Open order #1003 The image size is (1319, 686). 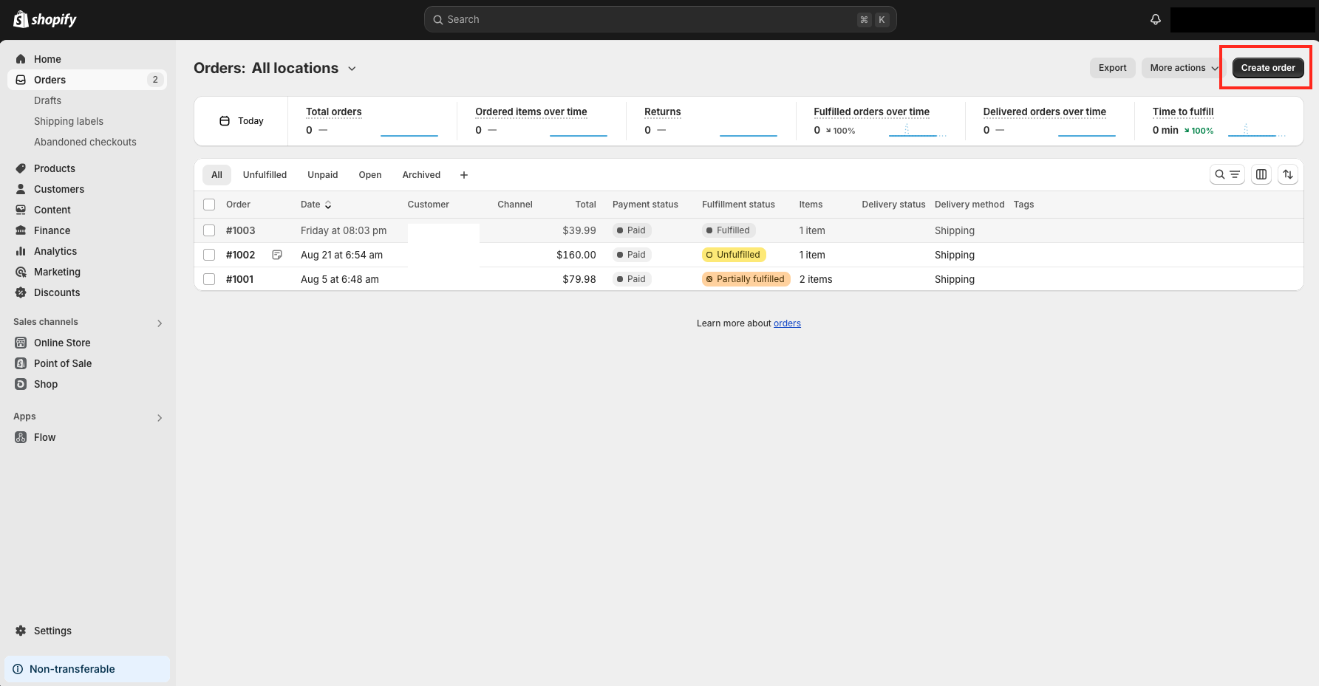pos(240,230)
